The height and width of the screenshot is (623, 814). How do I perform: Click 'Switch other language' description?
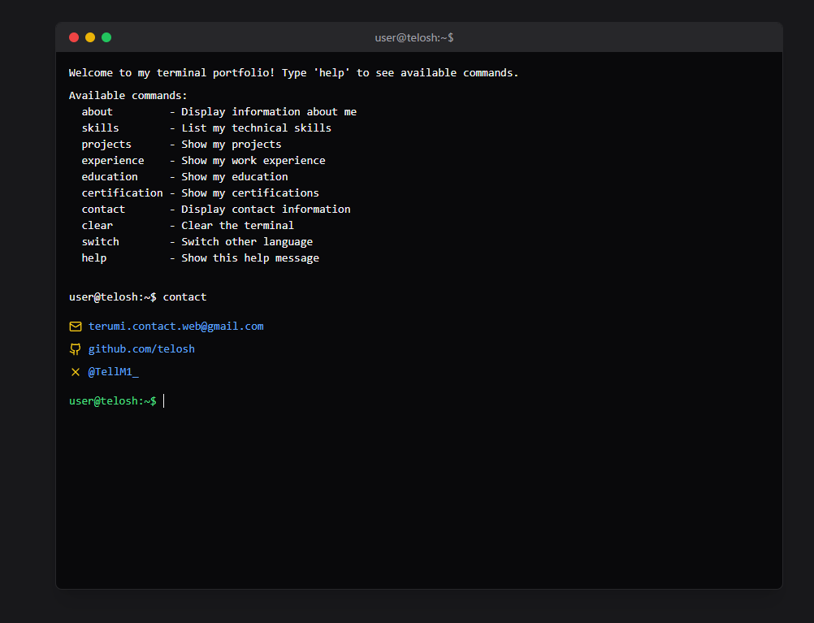click(x=247, y=242)
